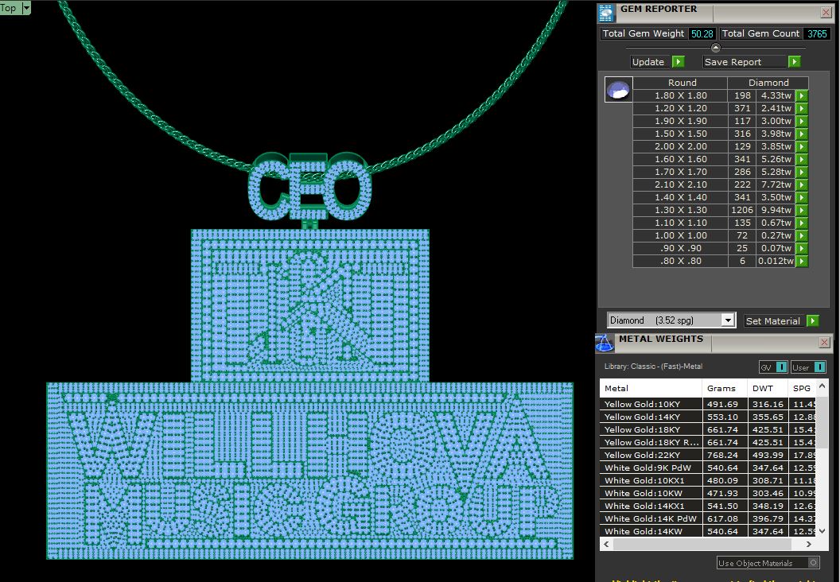The image size is (840, 582).
Task: Click green arrow for 1.00 X 1.00 row
Action: (802, 235)
